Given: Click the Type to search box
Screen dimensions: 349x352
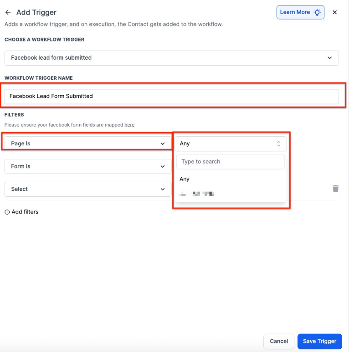Looking at the screenshot, I should (x=230, y=162).
